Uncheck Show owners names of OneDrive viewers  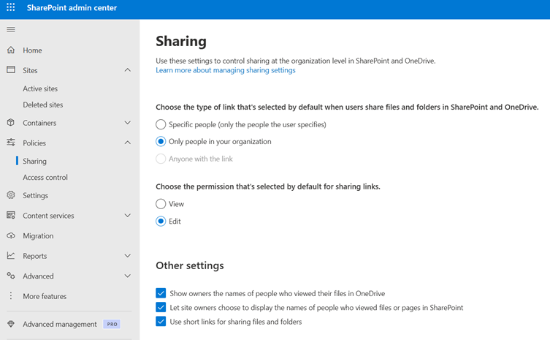161,293
